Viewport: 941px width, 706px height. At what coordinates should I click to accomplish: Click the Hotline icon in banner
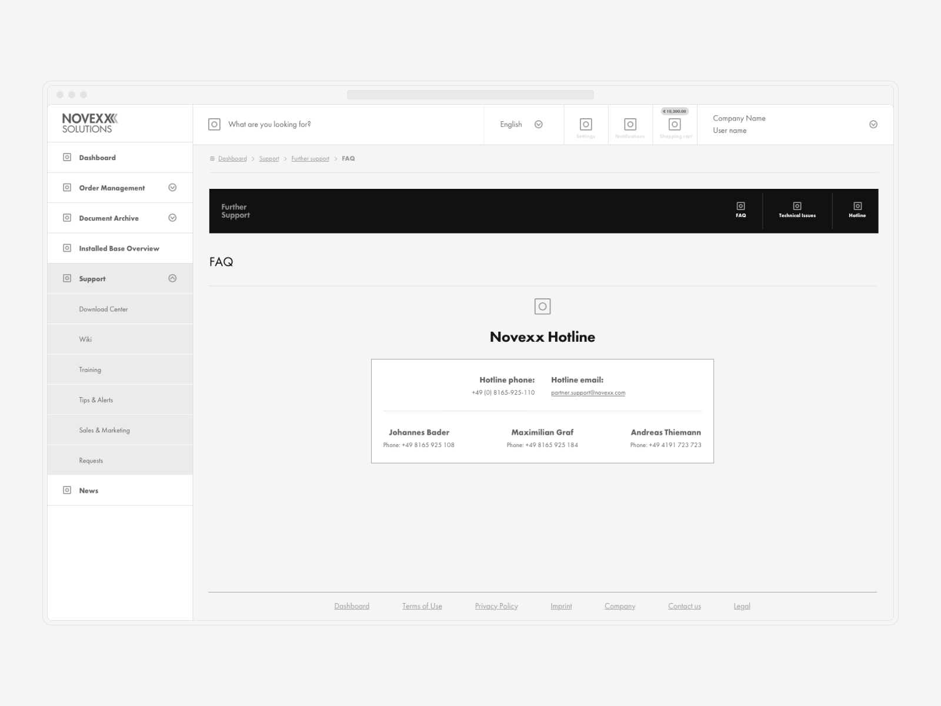(857, 206)
